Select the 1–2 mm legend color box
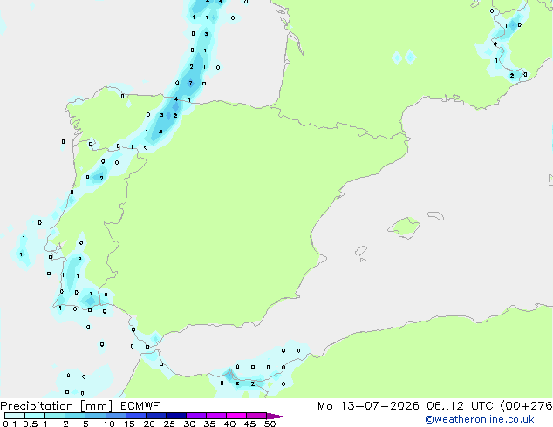This screenshot has width=553, height=427. (x=55, y=416)
